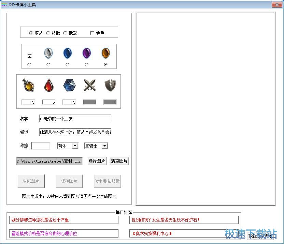Click the red blood drop health icon

tap(49, 85)
